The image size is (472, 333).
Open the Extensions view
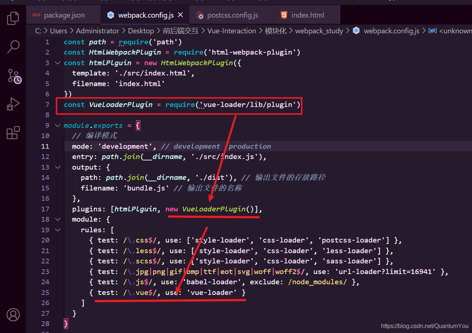(x=13, y=133)
